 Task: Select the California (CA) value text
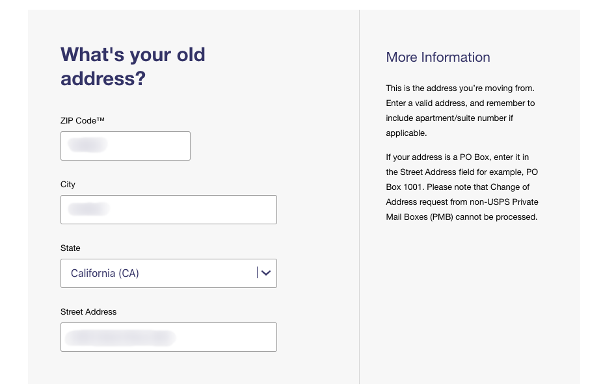[x=105, y=273]
